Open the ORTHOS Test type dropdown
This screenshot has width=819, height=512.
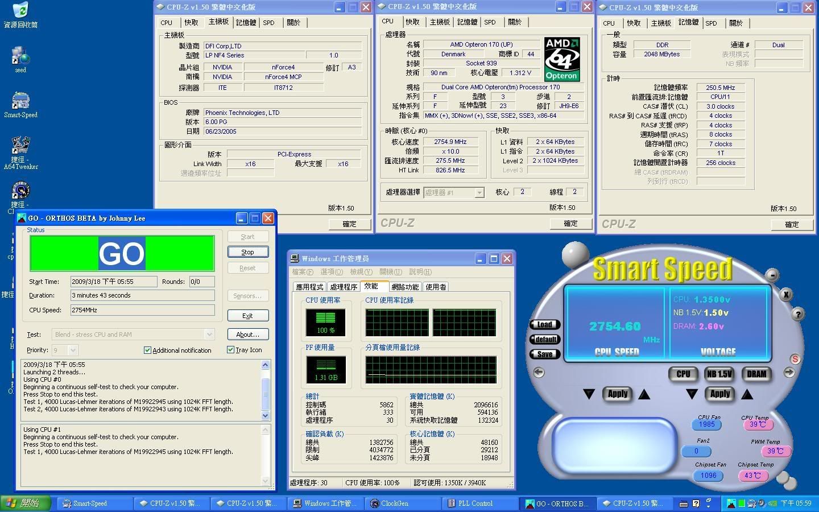click(x=209, y=335)
